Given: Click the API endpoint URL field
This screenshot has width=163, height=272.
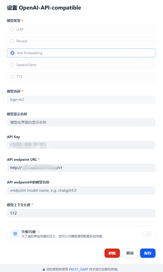Looking at the screenshot, I should 81,168.
